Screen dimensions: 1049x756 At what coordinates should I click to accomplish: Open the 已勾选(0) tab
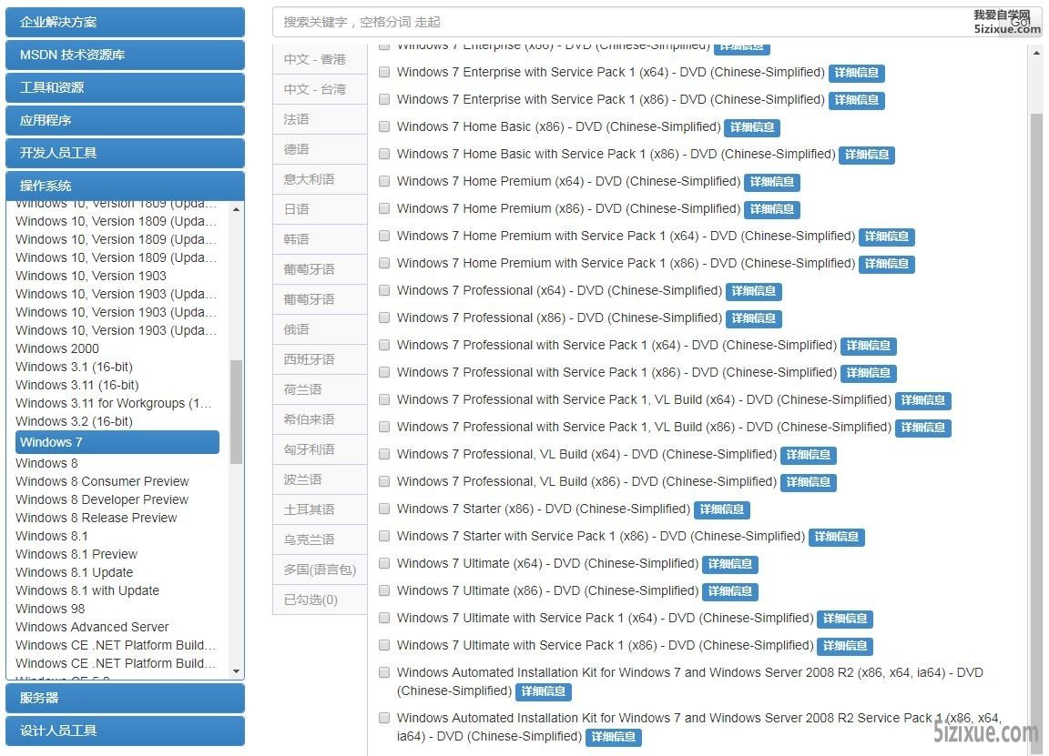click(x=320, y=600)
